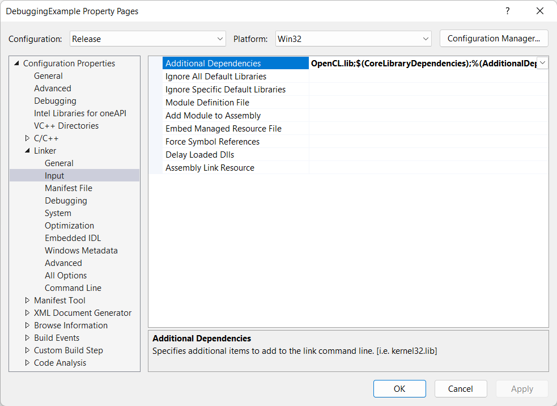Select the Linker Command Line page
The width and height of the screenshot is (557, 406).
pyautogui.click(x=73, y=288)
